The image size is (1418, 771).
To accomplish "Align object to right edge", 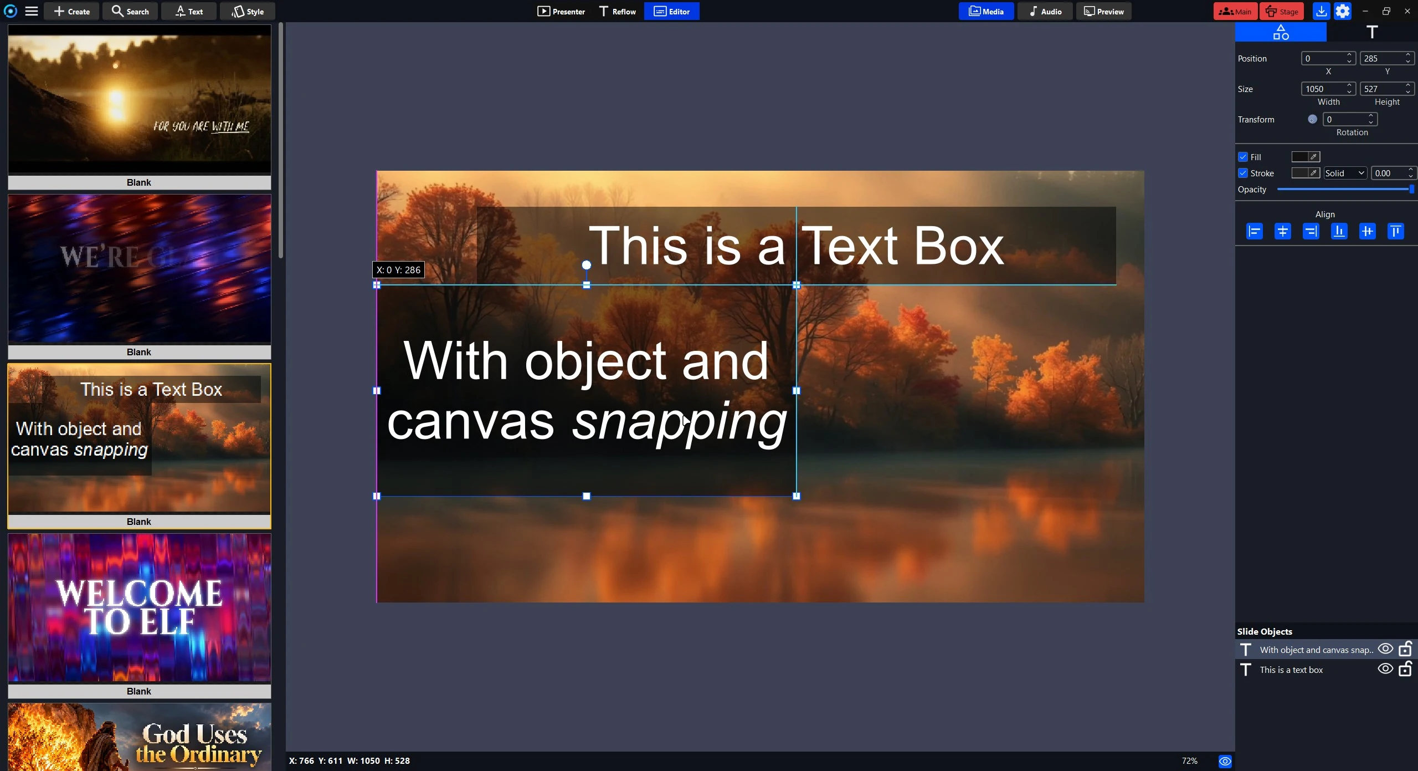I will pos(1311,231).
